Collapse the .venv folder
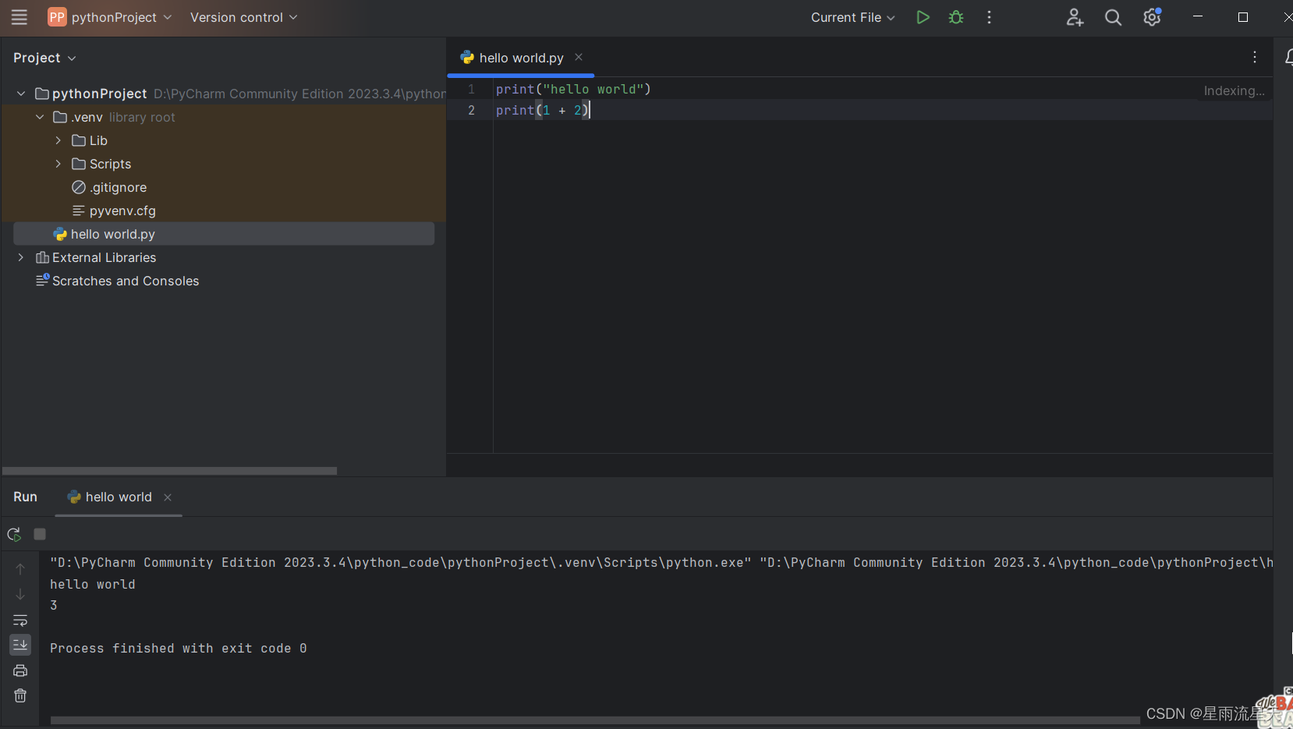 [40, 117]
